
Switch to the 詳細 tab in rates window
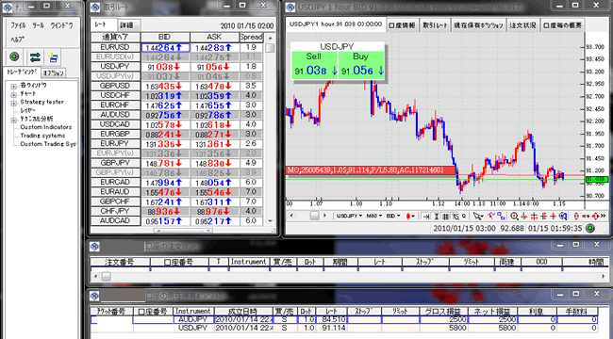(127, 25)
